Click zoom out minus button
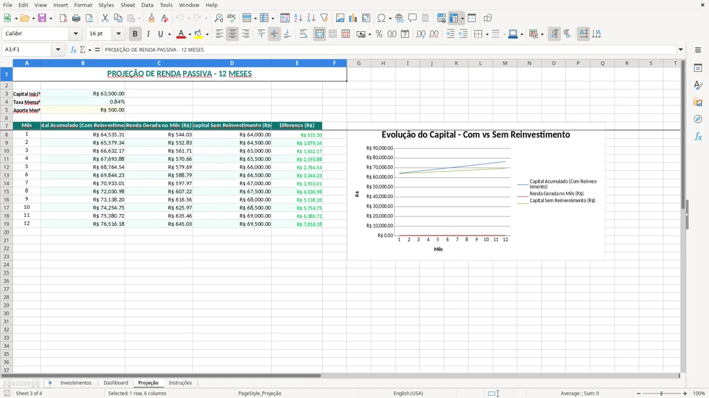The image size is (709, 398). (x=639, y=393)
